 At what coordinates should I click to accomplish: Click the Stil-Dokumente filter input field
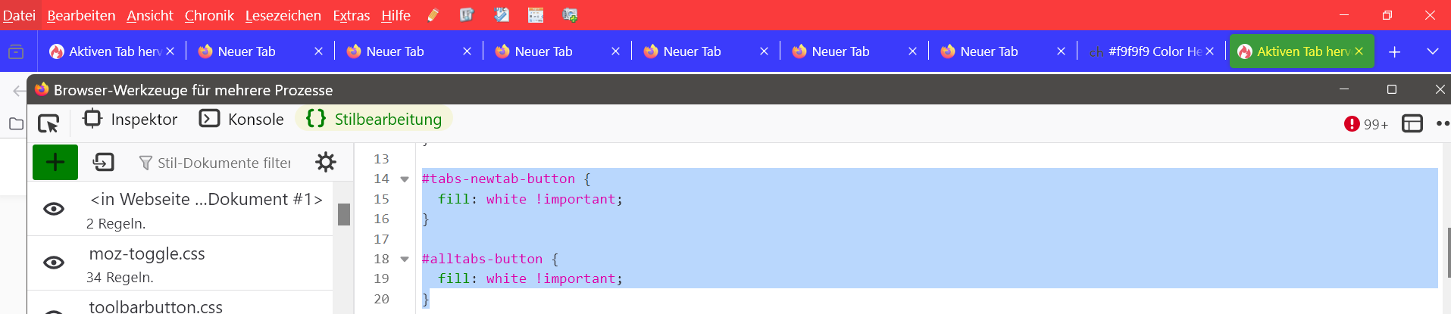[x=224, y=163]
